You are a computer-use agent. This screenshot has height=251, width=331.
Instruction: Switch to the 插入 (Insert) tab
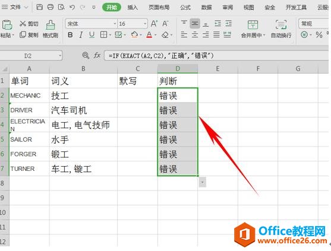coord(133,8)
